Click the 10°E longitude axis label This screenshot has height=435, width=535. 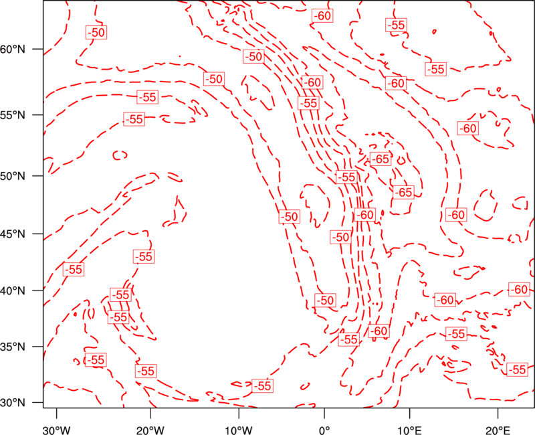point(409,430)
